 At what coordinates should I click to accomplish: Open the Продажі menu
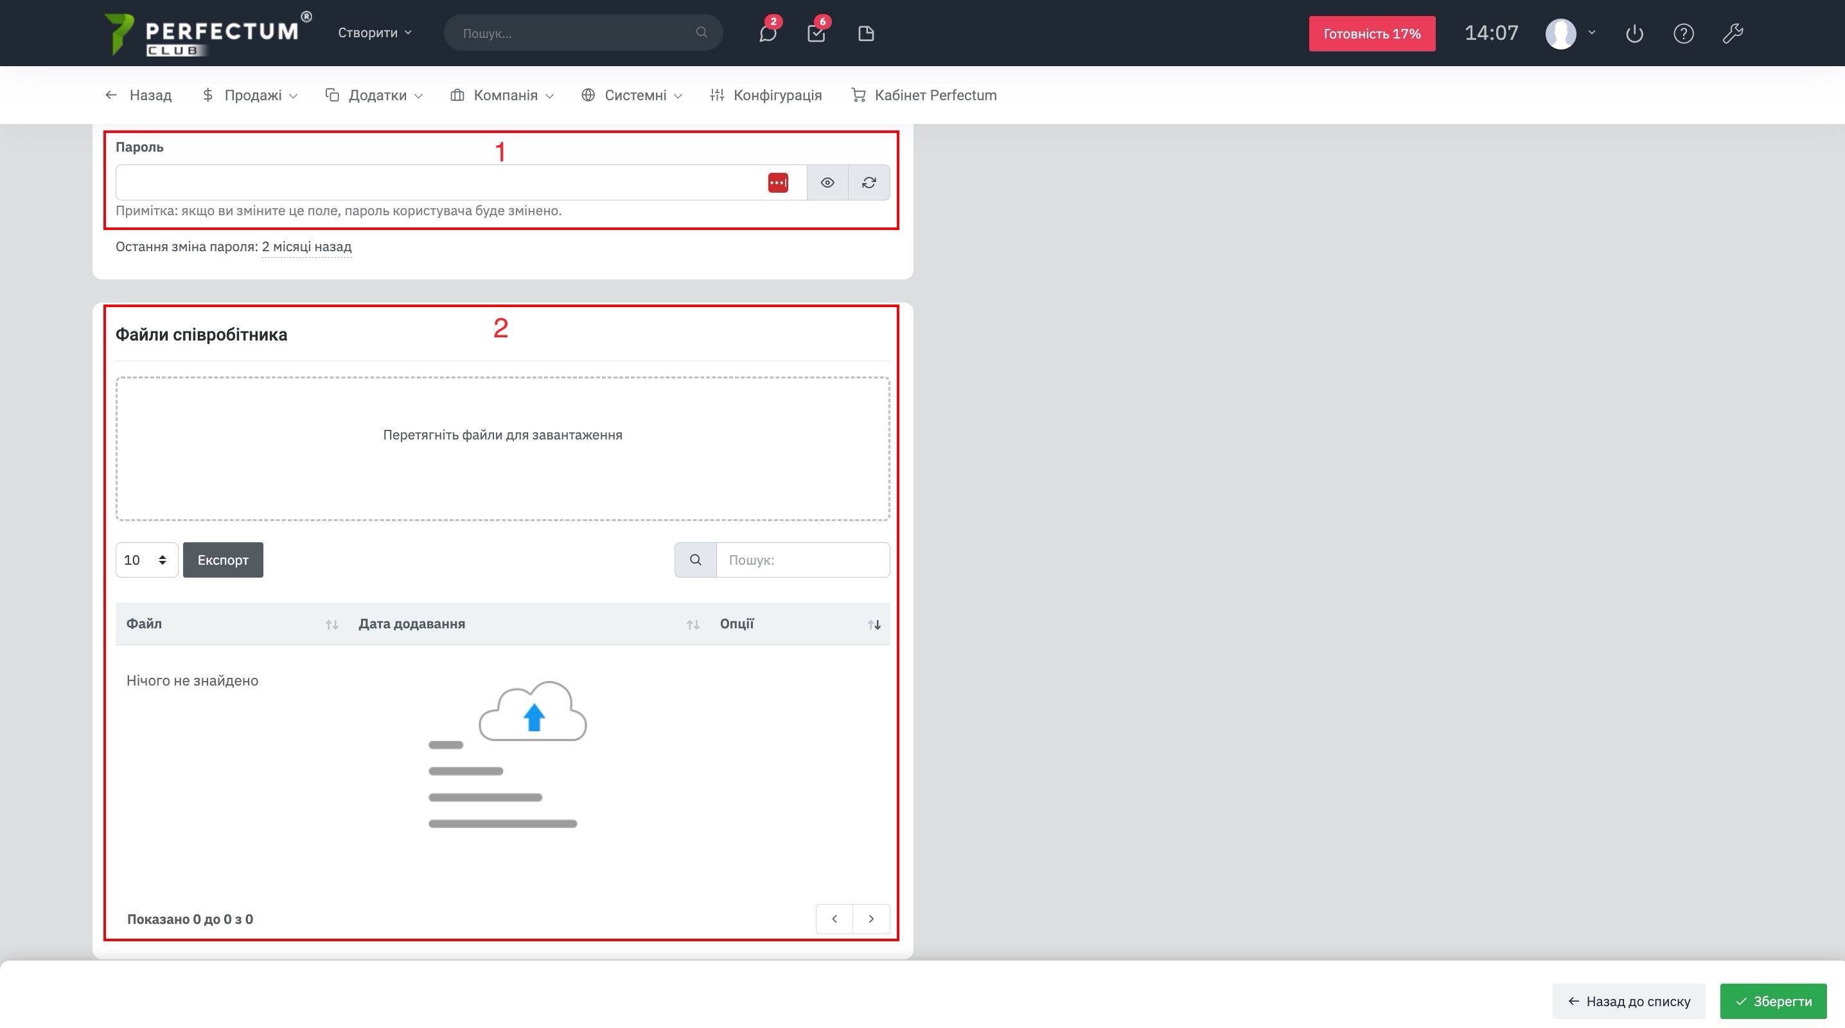250,95
